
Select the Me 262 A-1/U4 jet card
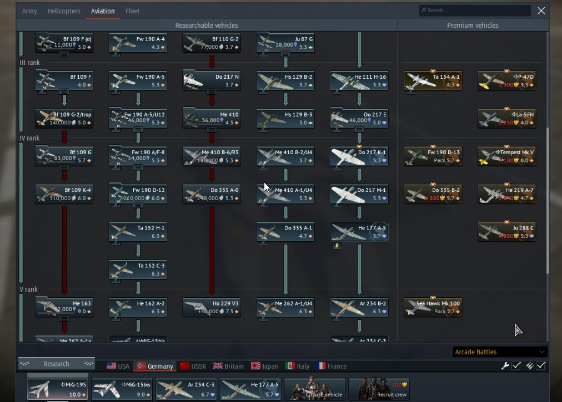[285, 307]
